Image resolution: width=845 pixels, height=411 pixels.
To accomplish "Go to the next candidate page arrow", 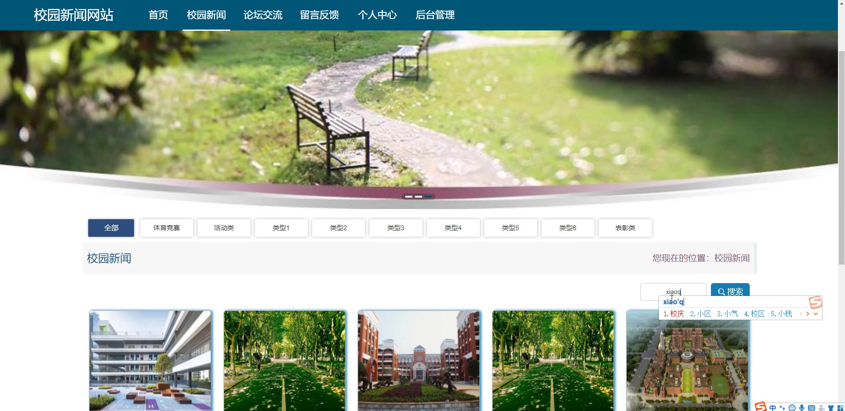I will point(808,314).
